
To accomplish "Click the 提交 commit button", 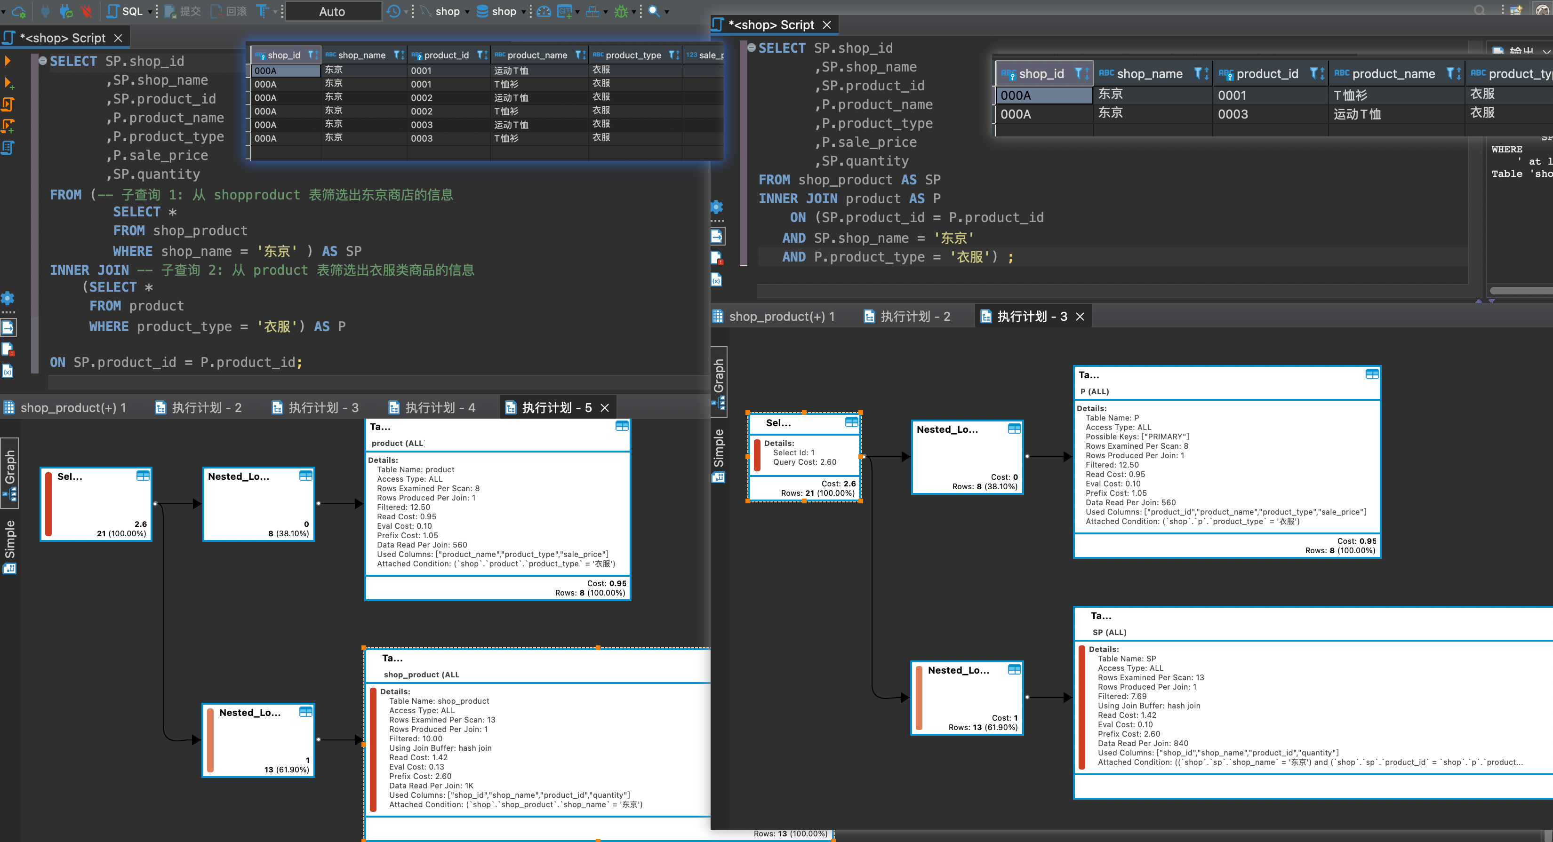I will 183,11.
